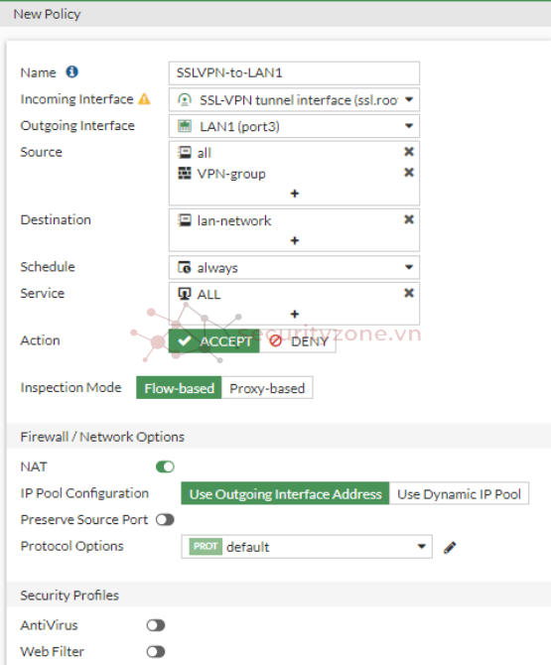This screenshot has height=665, width=551.
Task: Disable the NAT toggle
Action: pyautogui.click(x=165, y=466)
